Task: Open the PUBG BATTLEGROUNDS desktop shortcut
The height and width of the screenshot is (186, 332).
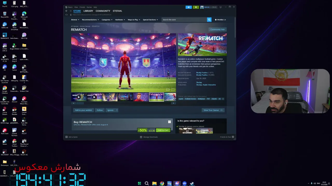Action: click(24, 69)
